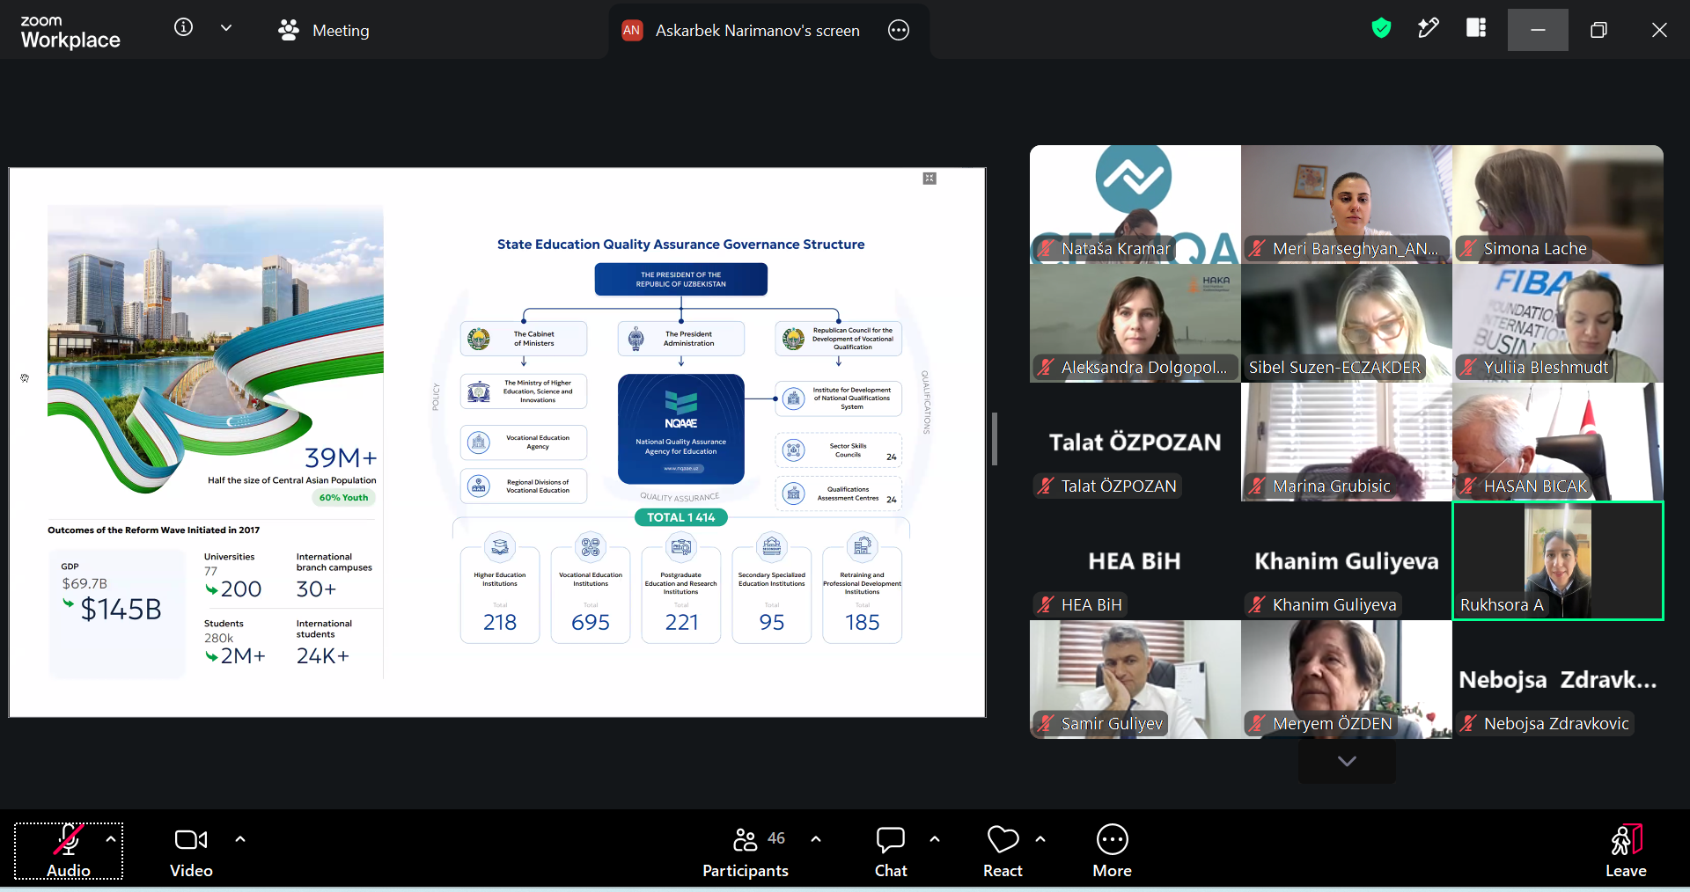Viewport: 1690px width, 892px height.
Task: Open the annotate pen tool icon
Action: [1429, 28]
